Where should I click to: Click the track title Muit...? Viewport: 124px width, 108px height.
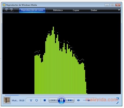click(x=15, y=100)
